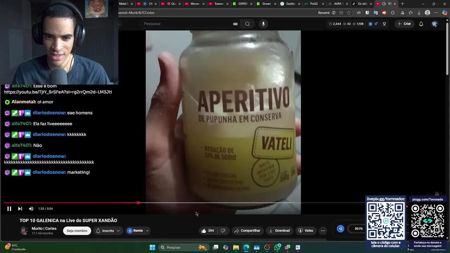This screenshot has height=253, width=450.
Task: Open the Murilo | Cortes channel name
Action: [44, 229]
